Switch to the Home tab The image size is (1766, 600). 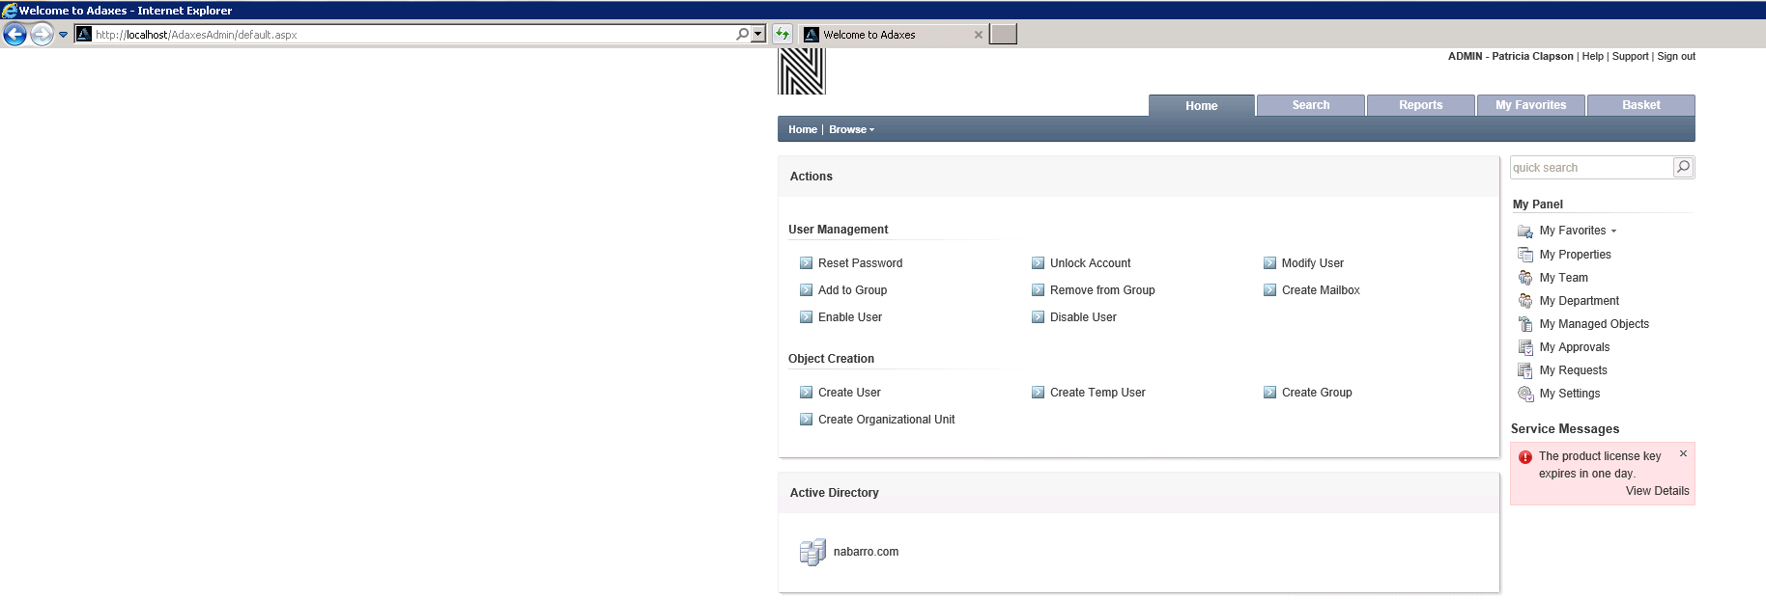pyautogui.click(x=1202, y=106)
